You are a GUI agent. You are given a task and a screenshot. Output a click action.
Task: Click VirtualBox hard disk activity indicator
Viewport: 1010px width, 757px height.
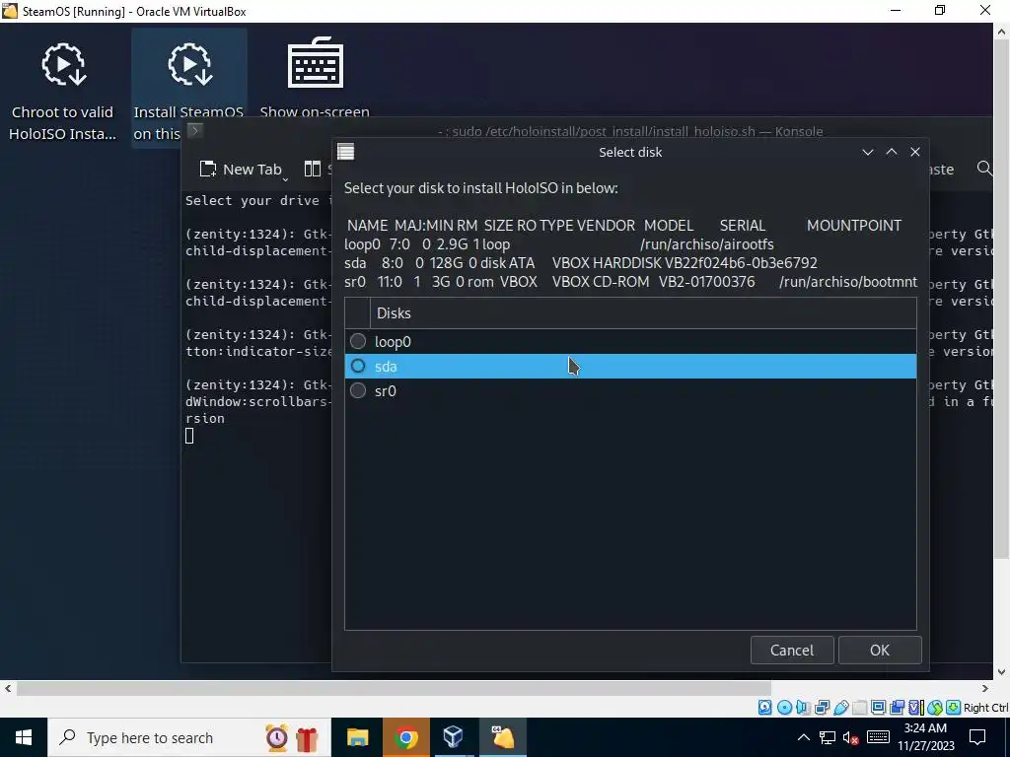pyautogui.click(x=764, y=708)
